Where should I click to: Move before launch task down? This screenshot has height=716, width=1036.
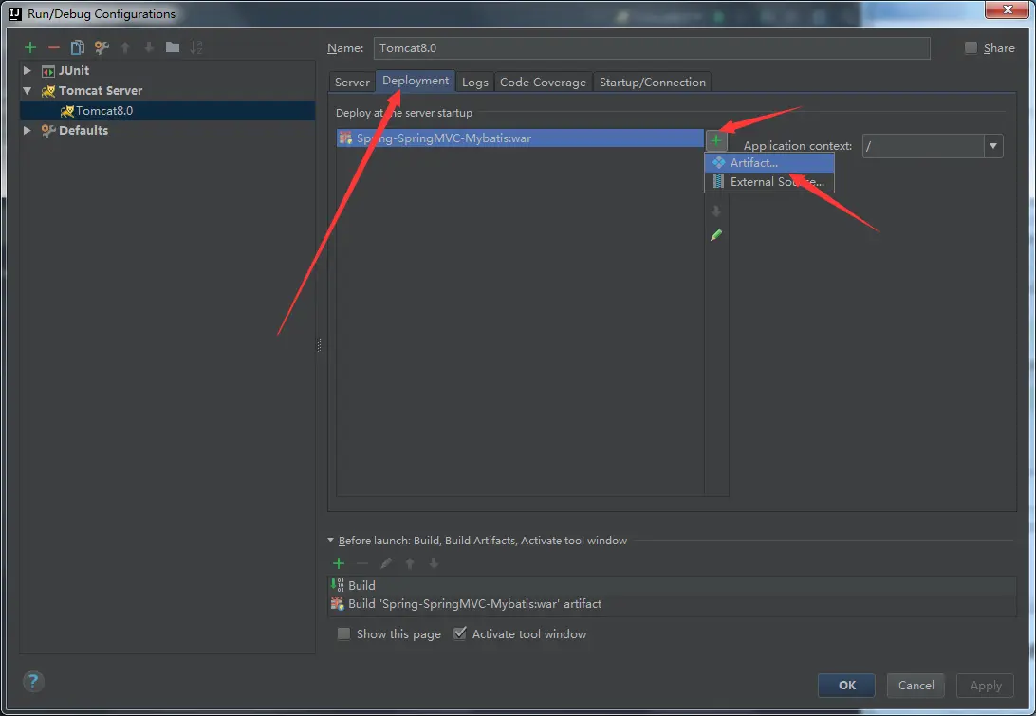click(434, 563)
